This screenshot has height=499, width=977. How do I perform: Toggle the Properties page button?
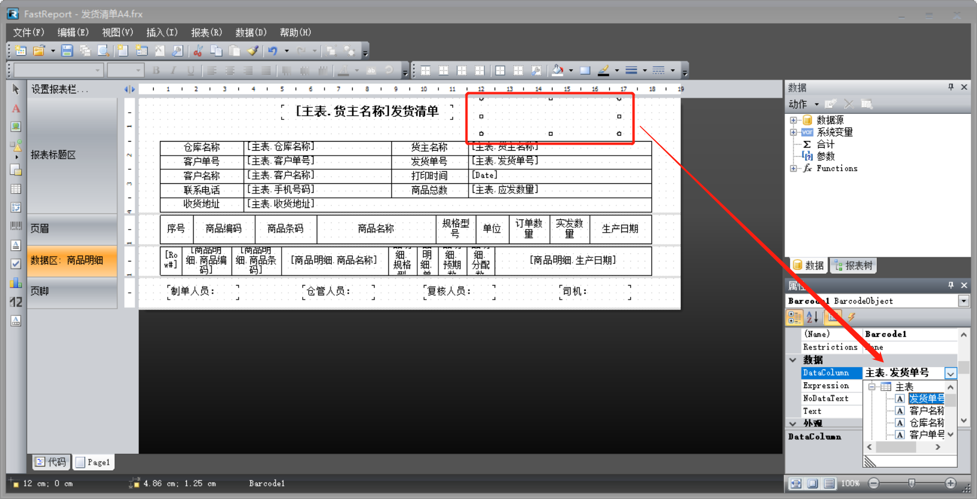833,317
